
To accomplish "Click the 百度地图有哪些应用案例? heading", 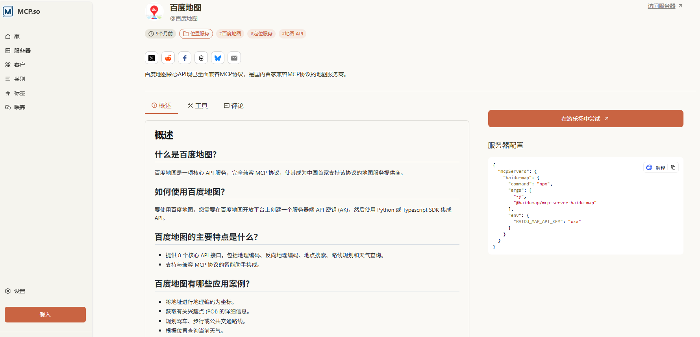I will tap(202, 284).
